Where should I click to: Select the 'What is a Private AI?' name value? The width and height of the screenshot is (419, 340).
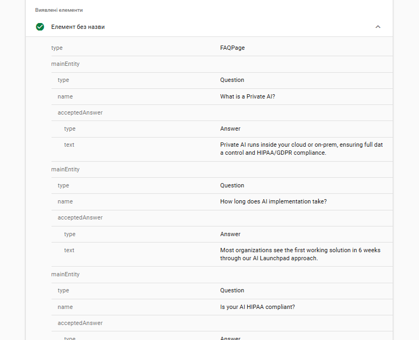point(247,96)
